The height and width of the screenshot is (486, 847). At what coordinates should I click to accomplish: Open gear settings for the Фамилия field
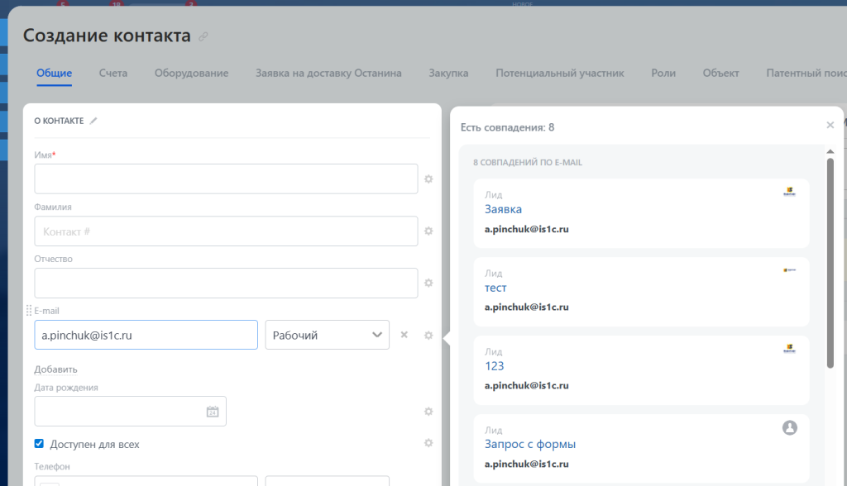pyautogui.click(x=428, y=231)
